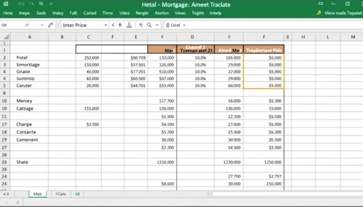Open the Corled ribbon tab
363x207 pixels.
click(x=90, y=13)
